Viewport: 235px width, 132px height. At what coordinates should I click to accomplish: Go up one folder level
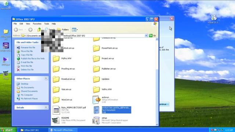39,30
